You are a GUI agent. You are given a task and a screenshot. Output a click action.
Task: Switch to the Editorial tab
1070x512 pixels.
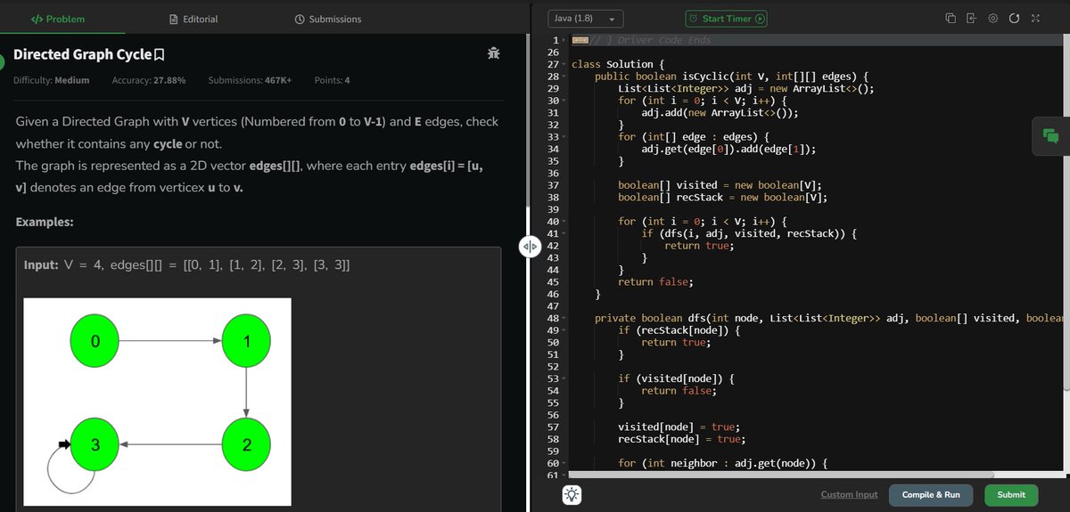point(193,19)
